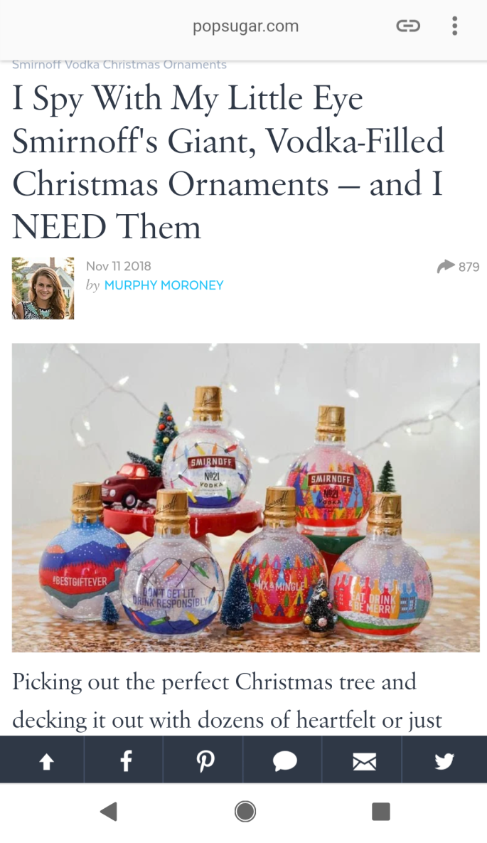This screenshot has width=487, height=843.
Task: Open Murphy Moroney's author page link
Action: (x=164, y=285)
